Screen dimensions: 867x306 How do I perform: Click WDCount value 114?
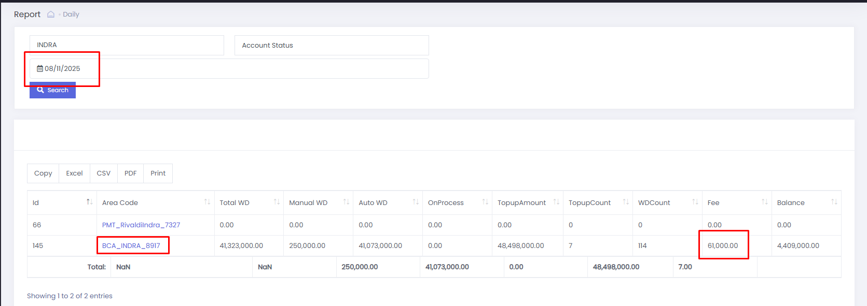(x=642, y=245)
